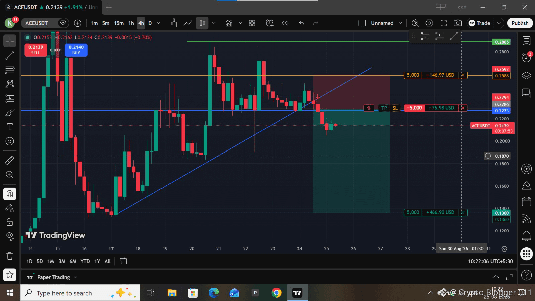This screenshot has width=535, height=301.
Task: Select the 1D date range
Action: point(29,261)
